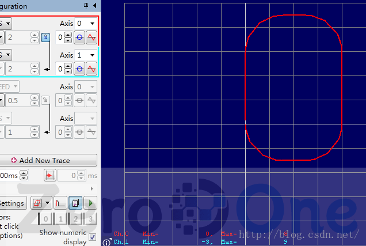
Task: Click the grayed waveform icon in third trace row
Action: coord(91,100)
